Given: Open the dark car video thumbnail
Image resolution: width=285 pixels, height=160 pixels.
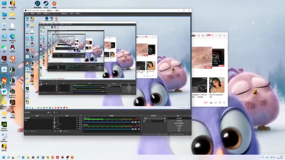Looking at the screenshot, I should tap(199, 85).
